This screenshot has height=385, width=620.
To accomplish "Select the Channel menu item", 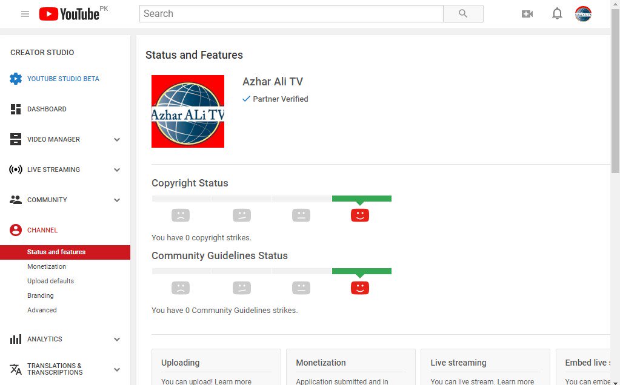I will coord(42,230).
